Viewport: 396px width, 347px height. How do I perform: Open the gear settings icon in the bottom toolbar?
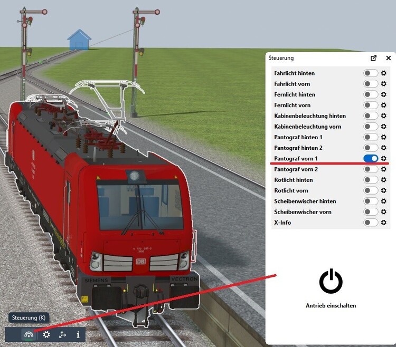point(46,335)
